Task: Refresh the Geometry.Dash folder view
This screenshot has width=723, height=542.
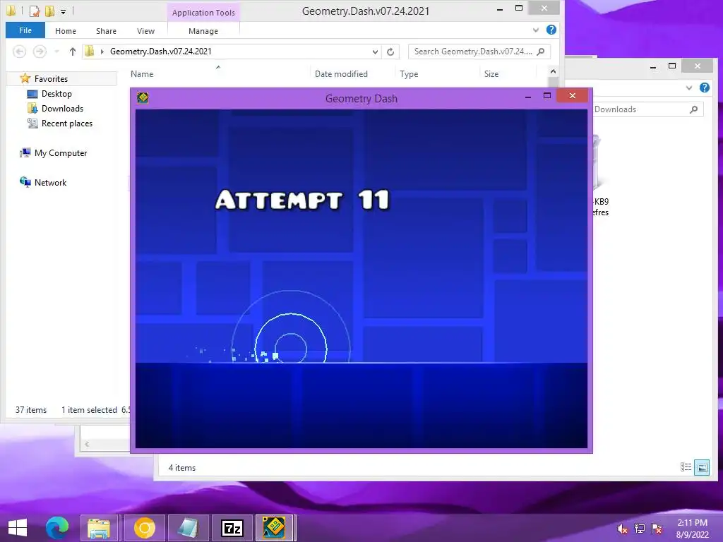Action: pos(390,52)
